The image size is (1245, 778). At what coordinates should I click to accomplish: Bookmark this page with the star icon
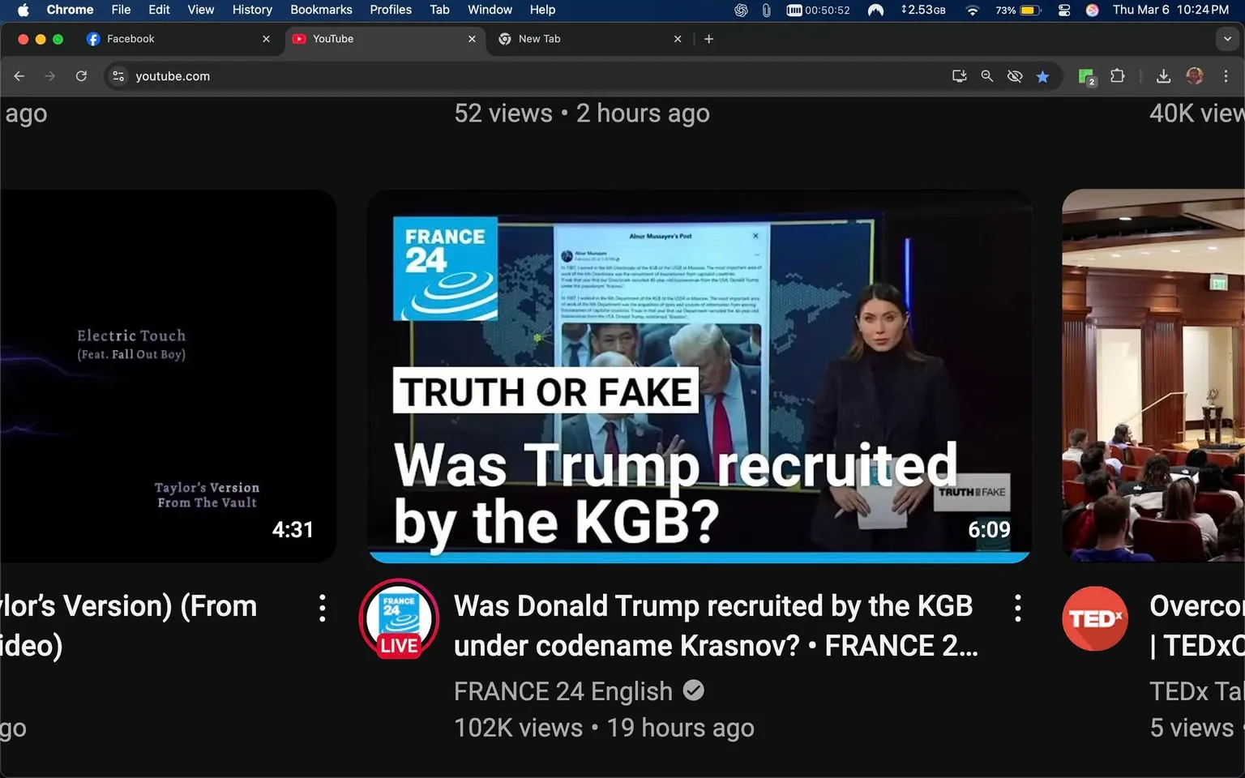1043,75
